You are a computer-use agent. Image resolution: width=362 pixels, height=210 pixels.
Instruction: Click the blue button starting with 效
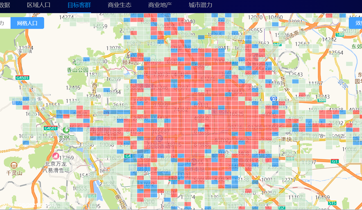click(x=356, y=23)
